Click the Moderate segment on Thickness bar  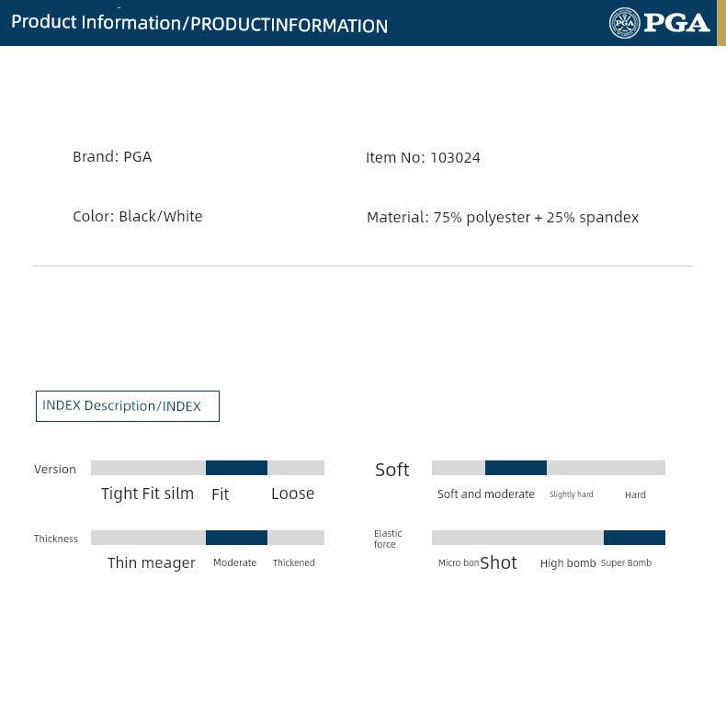[x=236, y=538]
